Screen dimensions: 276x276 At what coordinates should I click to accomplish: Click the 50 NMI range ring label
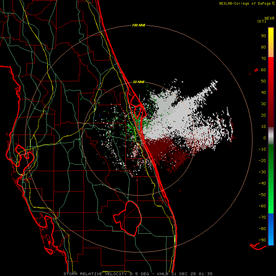pos(139,82)
